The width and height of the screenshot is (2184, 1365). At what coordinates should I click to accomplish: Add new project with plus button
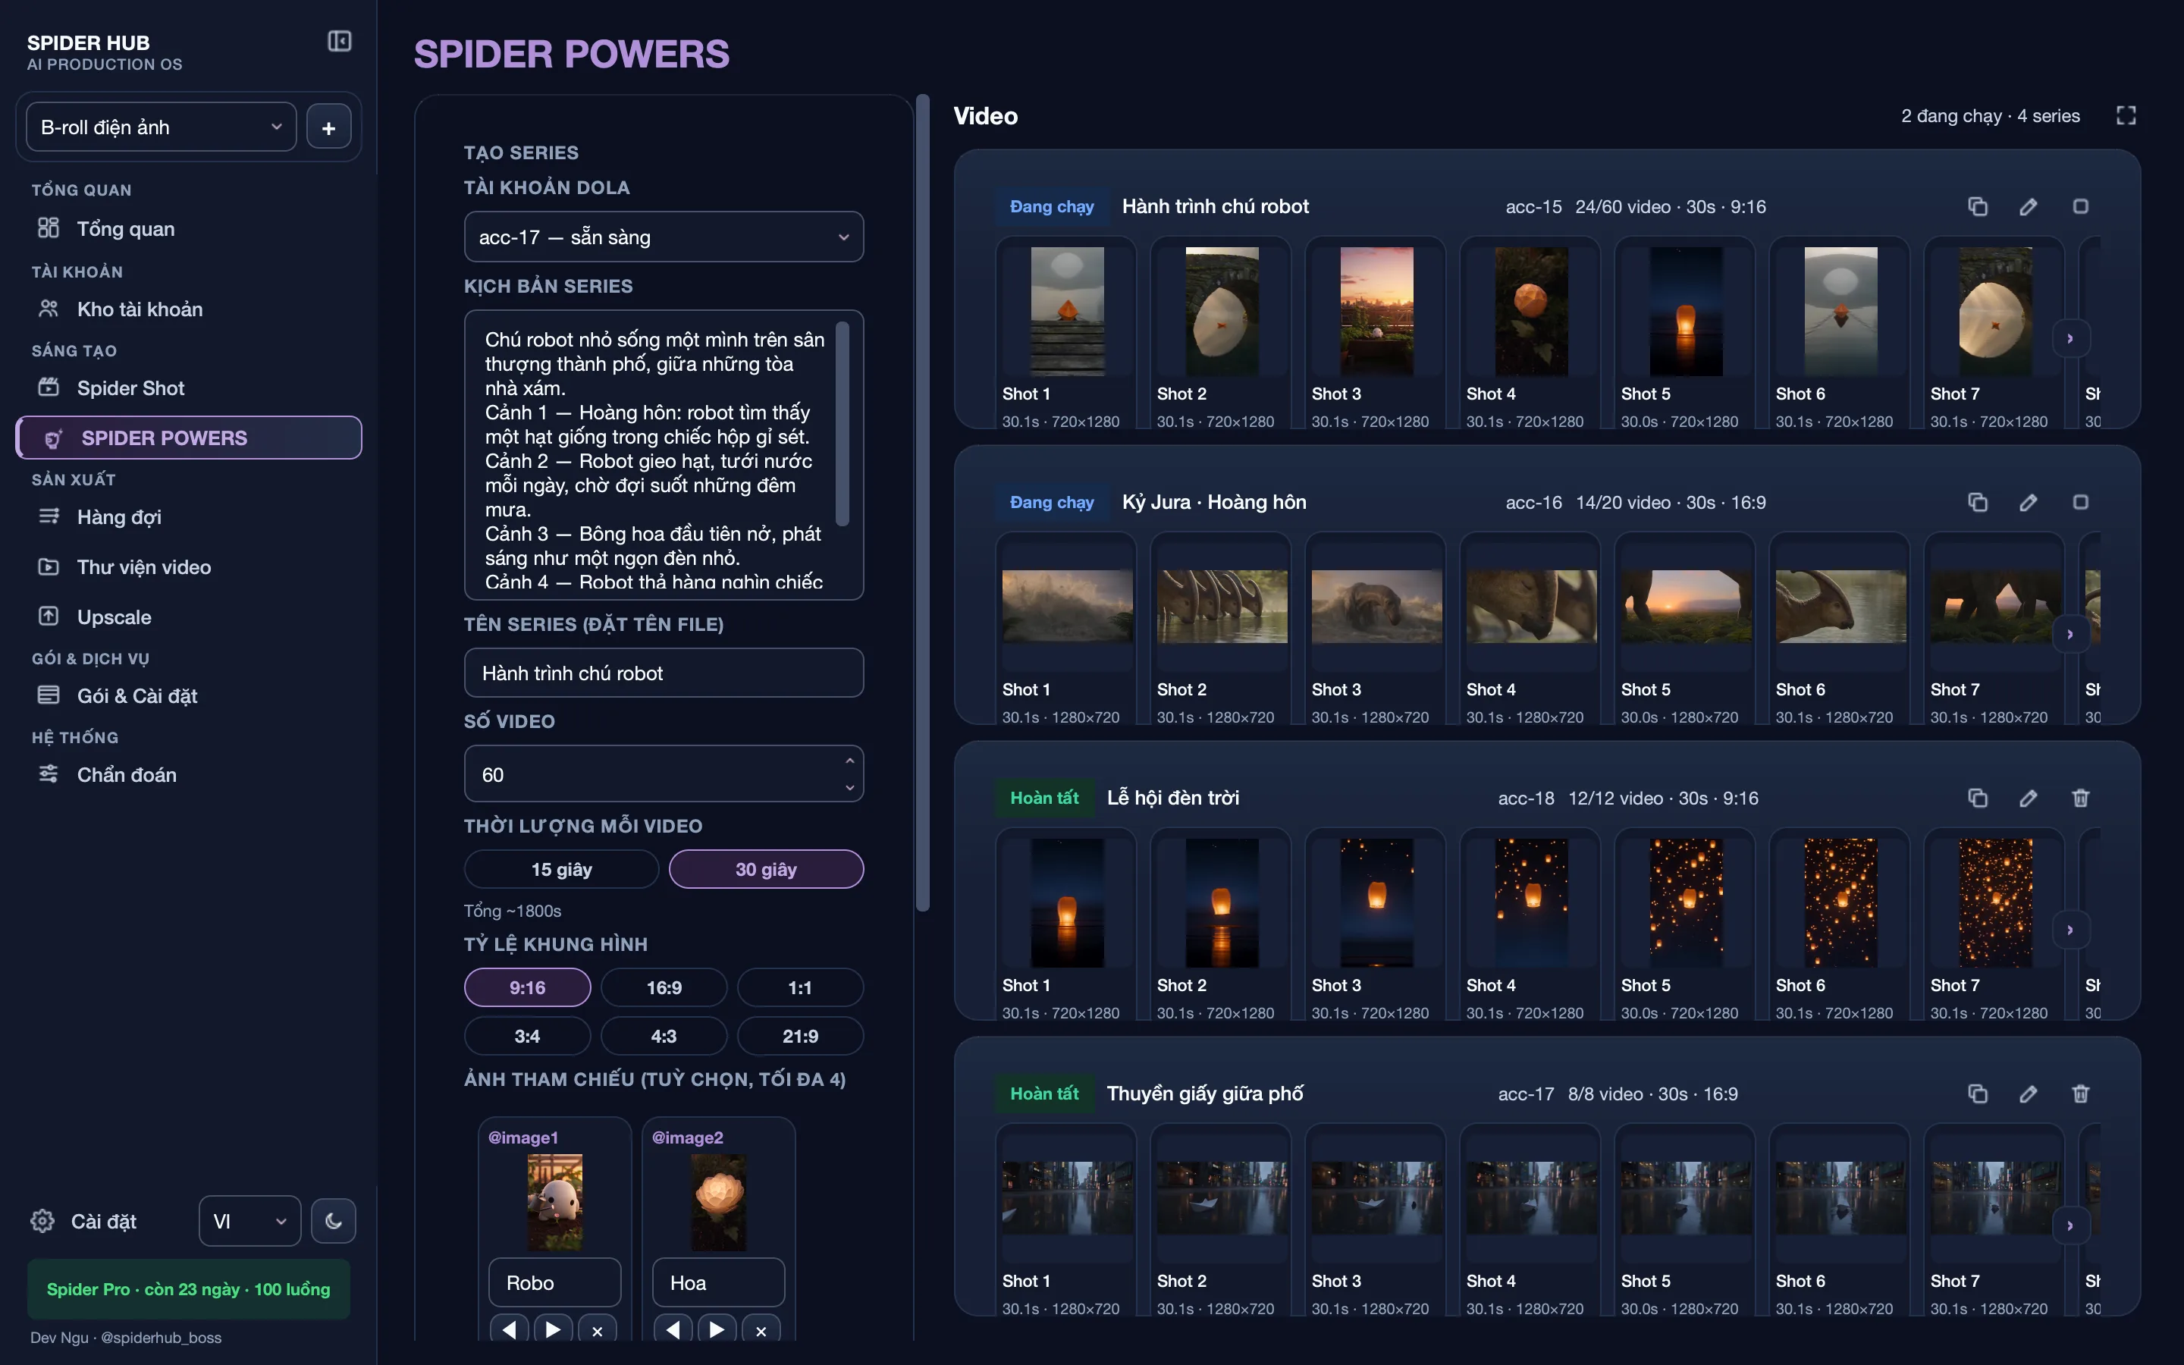click(x=328, y=127)
